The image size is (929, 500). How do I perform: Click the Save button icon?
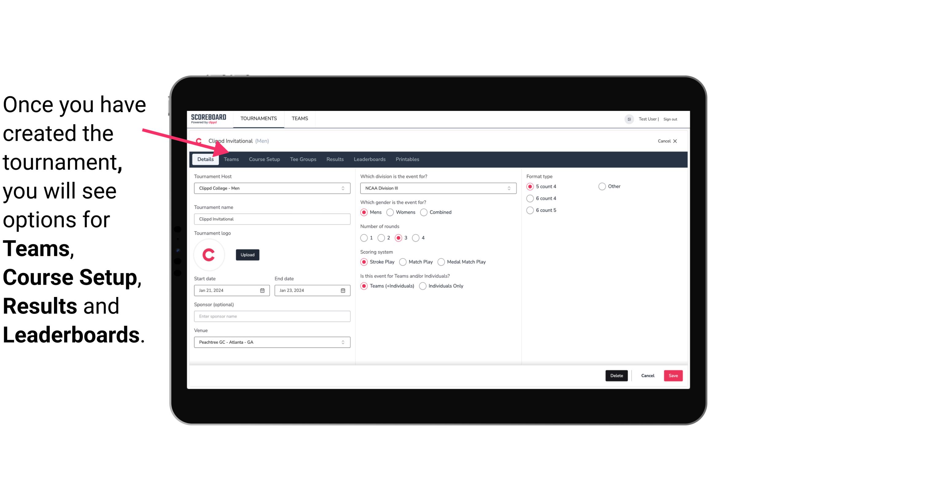click(x=673, y=376)
